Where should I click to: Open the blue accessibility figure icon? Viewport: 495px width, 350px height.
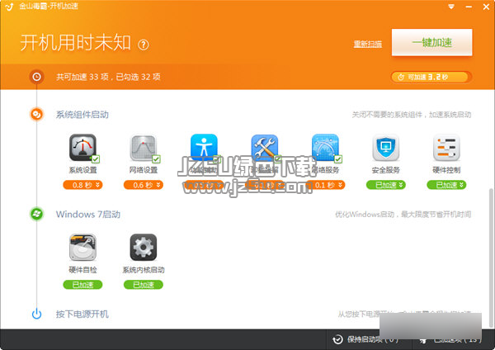coord(204,148)
